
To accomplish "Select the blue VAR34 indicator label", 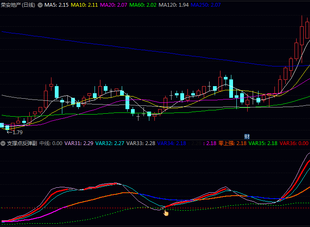I will click(172, 143).
